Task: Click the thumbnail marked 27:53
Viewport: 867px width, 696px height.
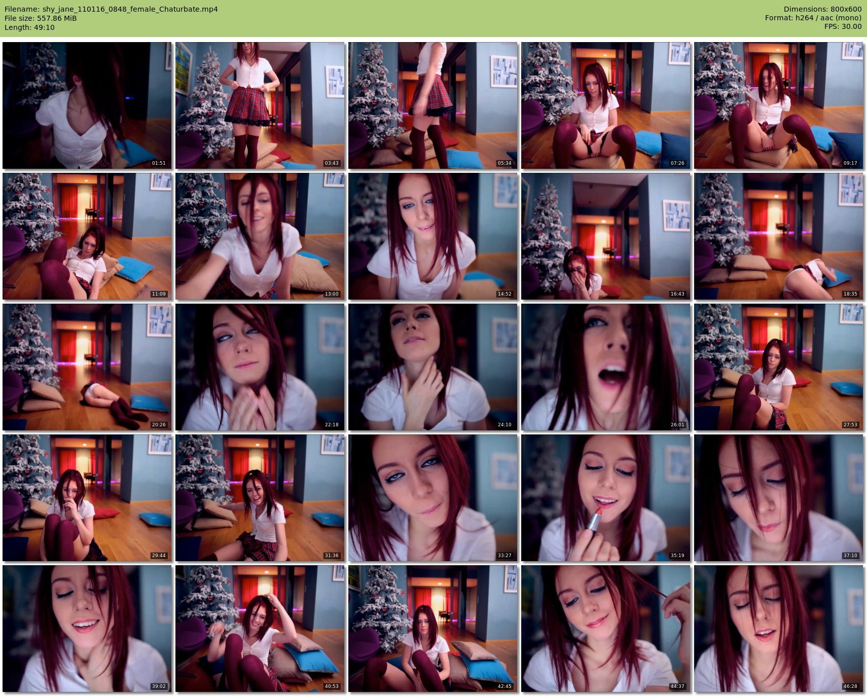Action: click(779, 367)
